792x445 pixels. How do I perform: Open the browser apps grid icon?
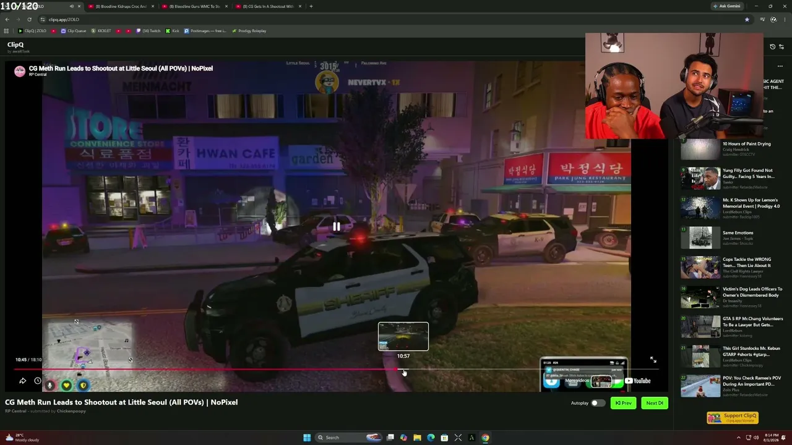pos(7,31)
